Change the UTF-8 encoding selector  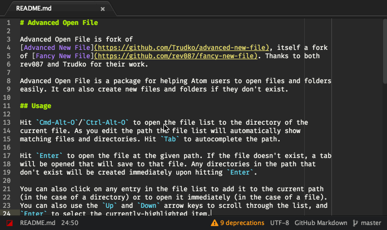(x=279, y=223)
